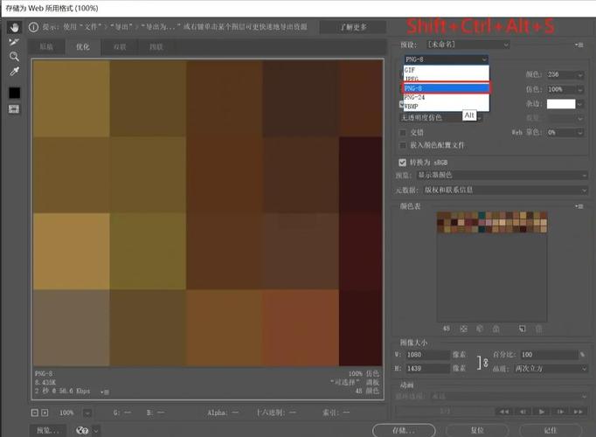Open the color table flyout menu
Viewport: 596px width, 437px height.
coord(579,206)
